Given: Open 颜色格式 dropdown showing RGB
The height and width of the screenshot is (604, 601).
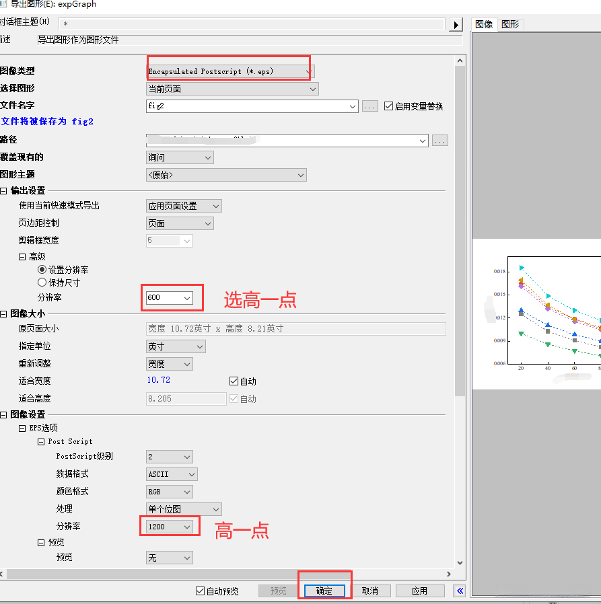Looking at the screenshot, I should pos(169,492).
